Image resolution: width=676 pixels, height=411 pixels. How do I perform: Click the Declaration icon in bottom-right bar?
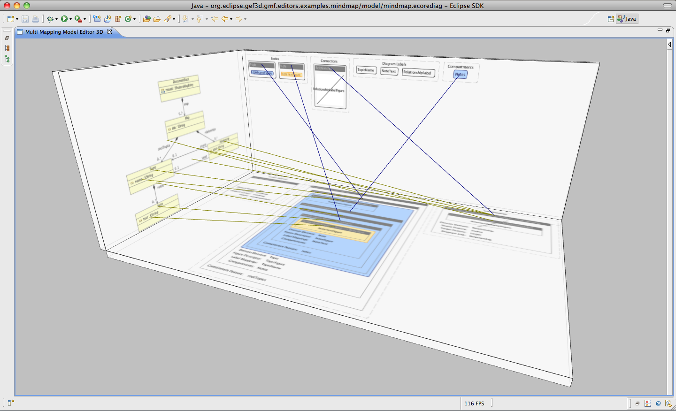point(668,403)
